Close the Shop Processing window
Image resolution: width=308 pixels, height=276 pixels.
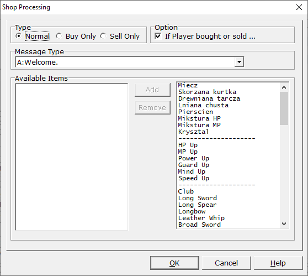tap(299, 7)
